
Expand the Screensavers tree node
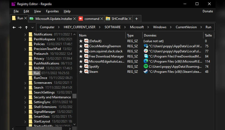[25, 83]
